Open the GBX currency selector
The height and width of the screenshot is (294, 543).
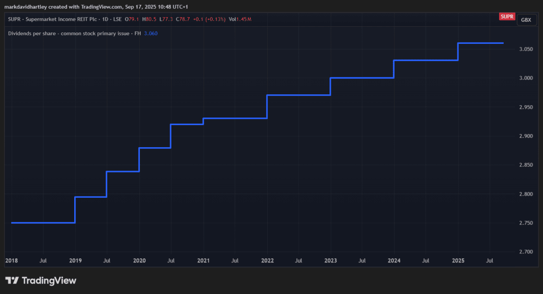tap(526, 19)
